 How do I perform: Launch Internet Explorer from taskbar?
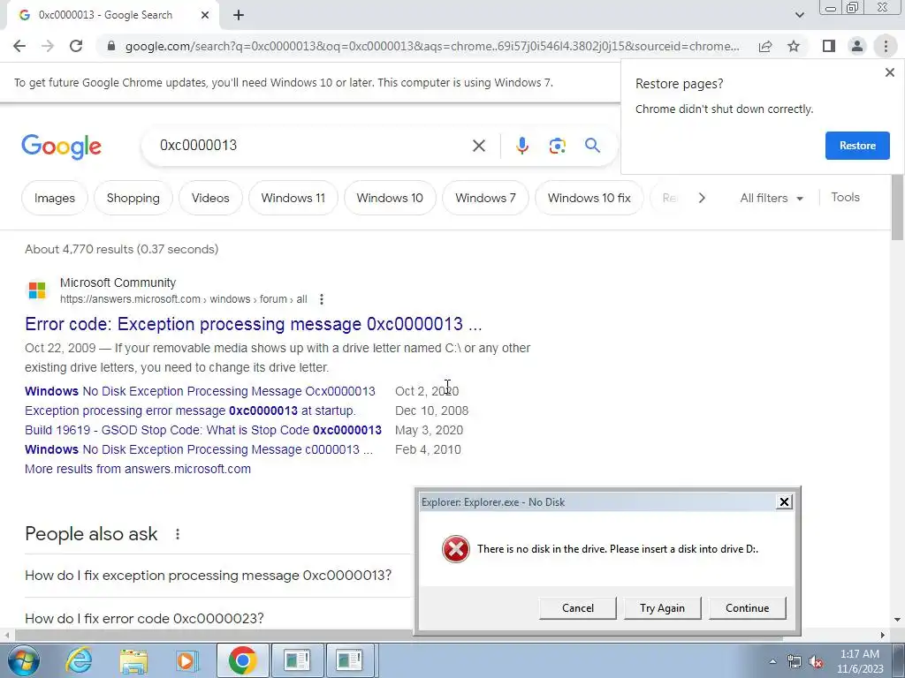pos(79,660)
